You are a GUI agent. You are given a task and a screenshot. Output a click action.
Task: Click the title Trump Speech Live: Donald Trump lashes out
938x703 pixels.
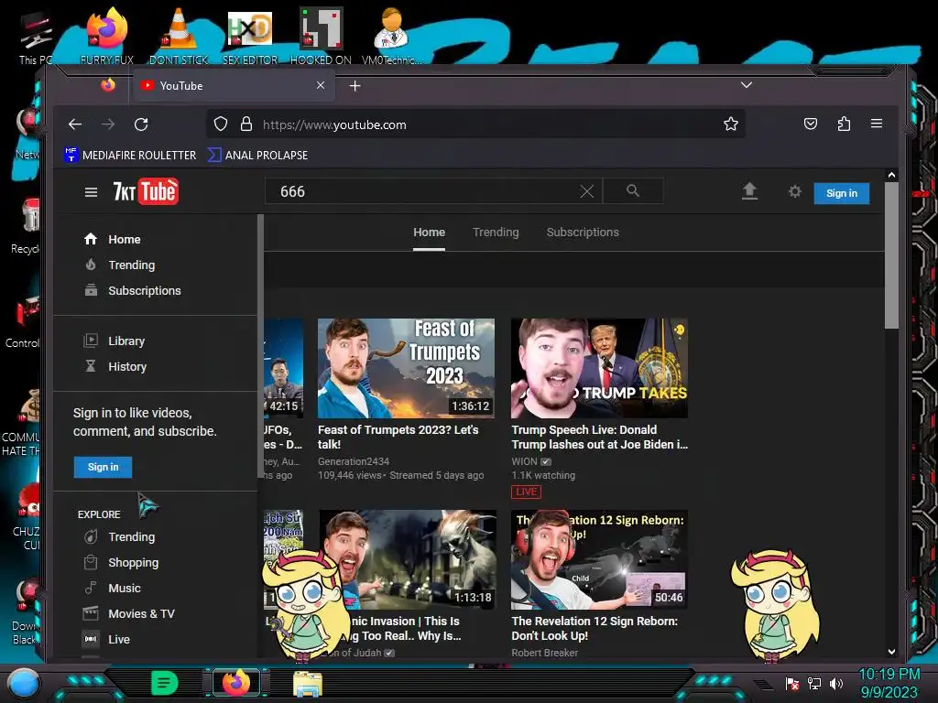(599, 437)
